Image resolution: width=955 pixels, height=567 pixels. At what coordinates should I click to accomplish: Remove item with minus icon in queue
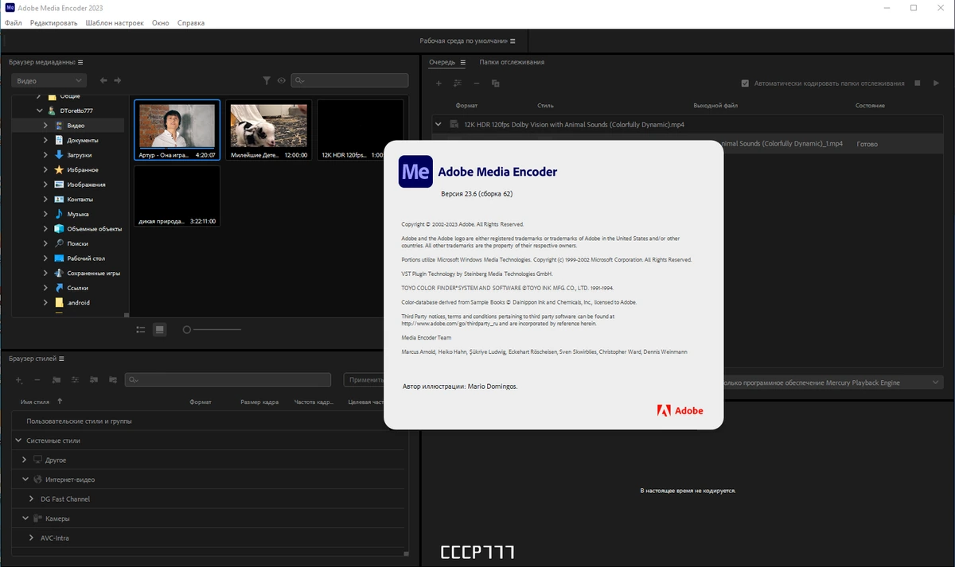tap(477, 83)
